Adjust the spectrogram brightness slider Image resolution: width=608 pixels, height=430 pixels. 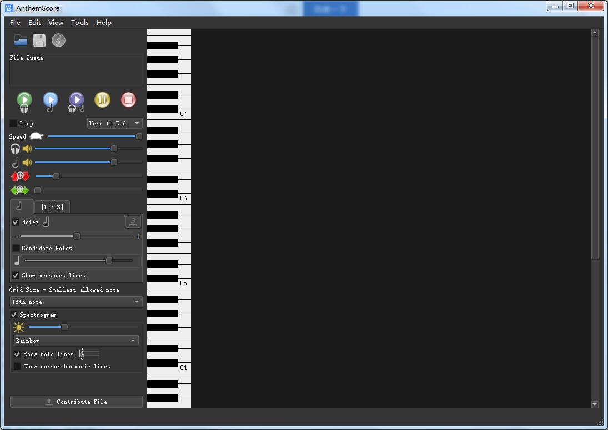point(83,327)
